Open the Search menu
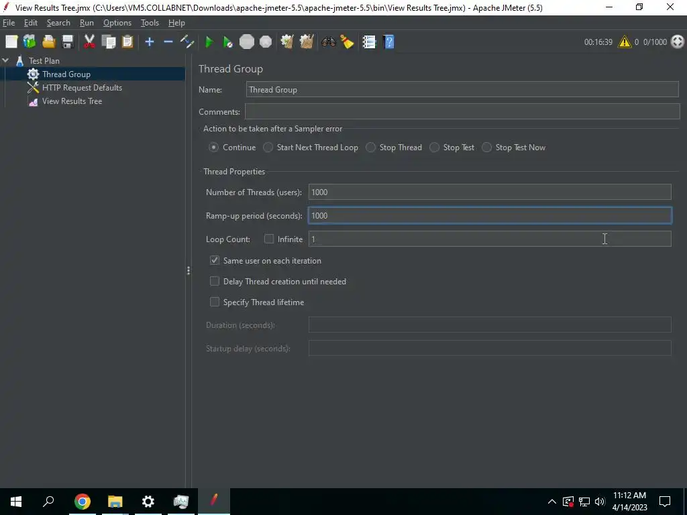The height and width of the screenshot is (515, 687). pyautogui.click(x=58, y=23)
